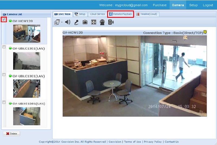Viewport: 217px width, 145px height.
Task: Open the Privacy Policy link
Action: (153, 142)
